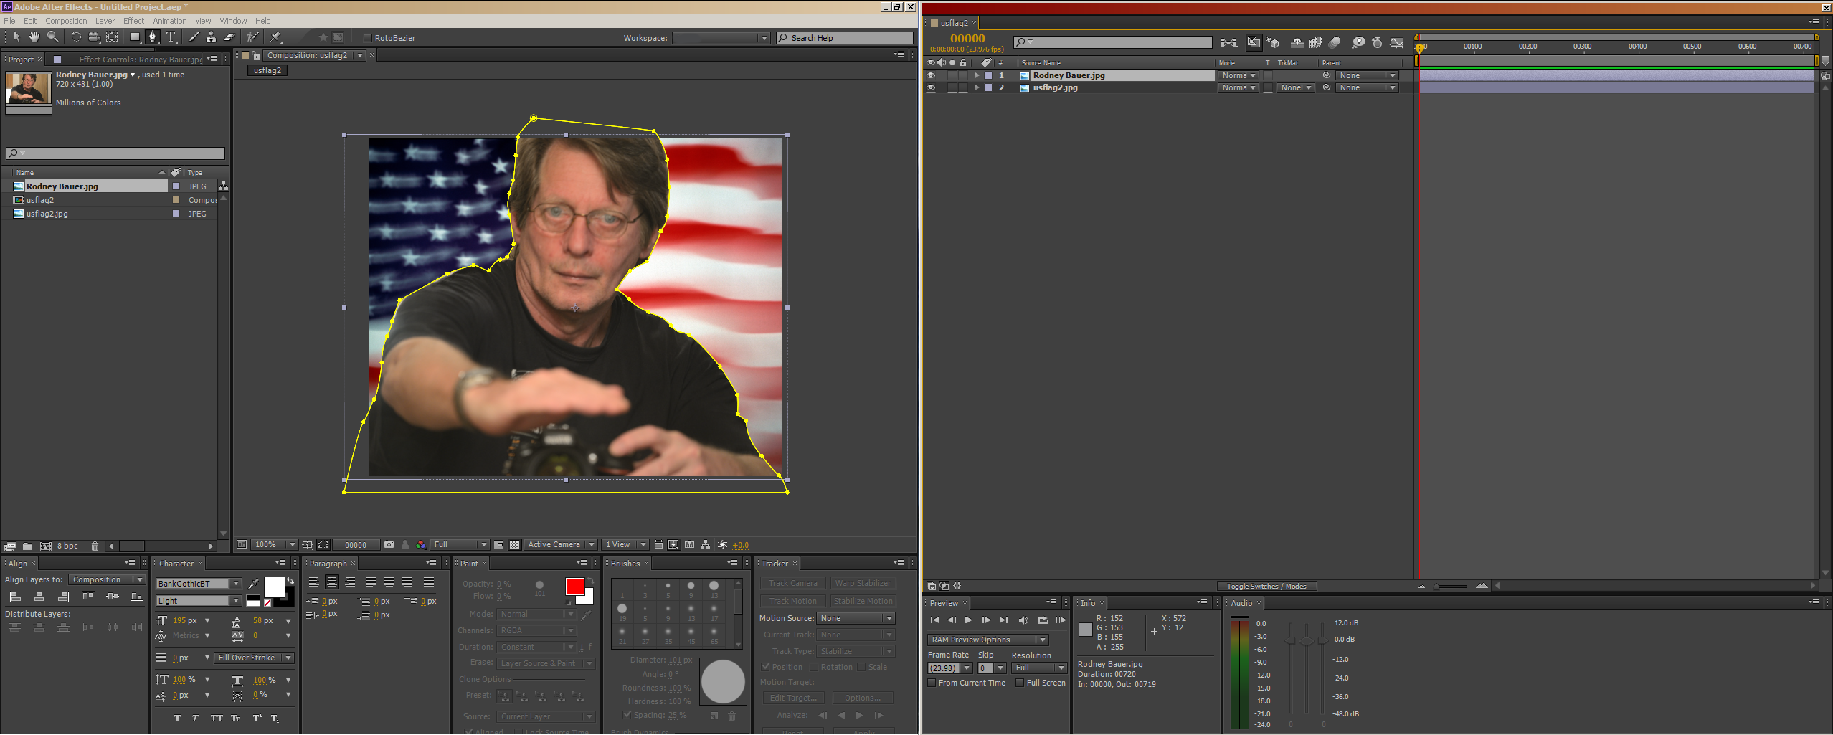Toggle solo switch on usflag2.jpg layer
This screenshot has height=735, width=1833.
952,87
